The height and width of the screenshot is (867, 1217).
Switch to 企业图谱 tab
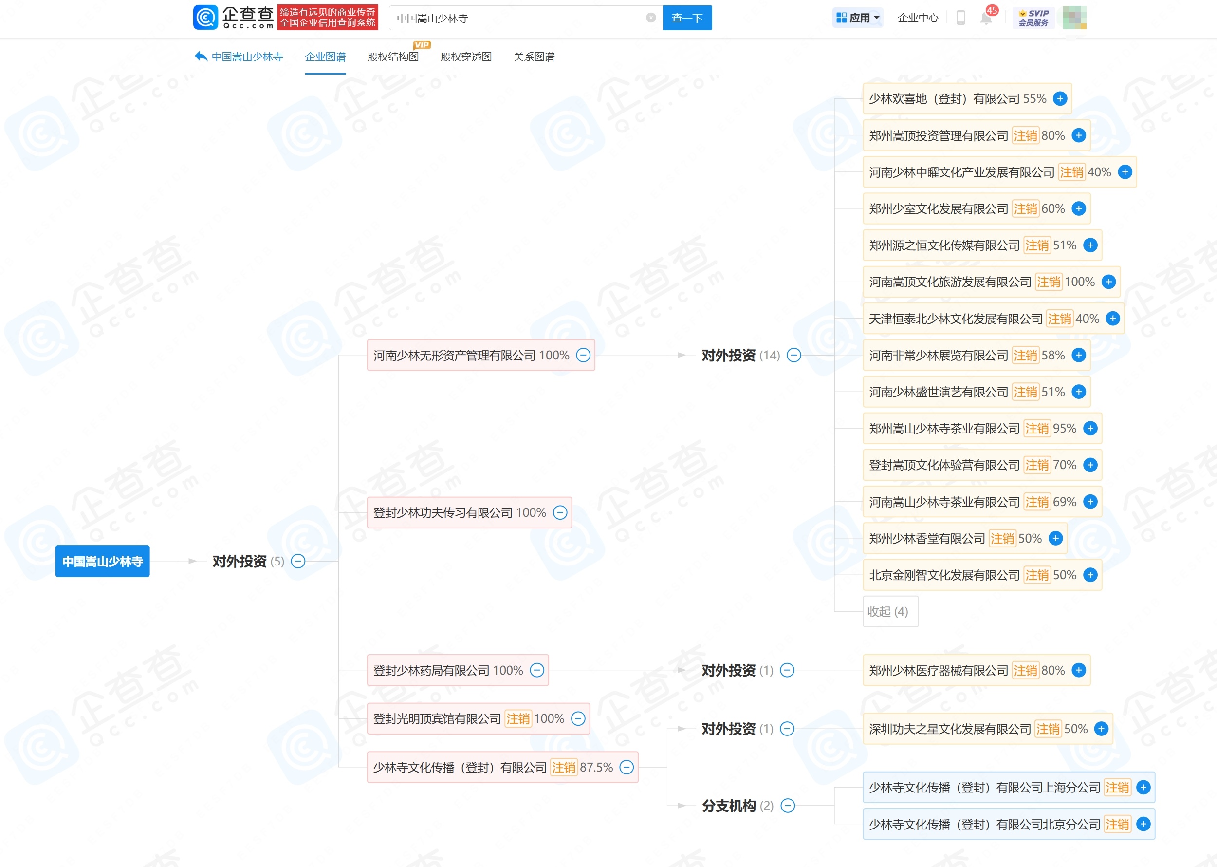point(325,57)
